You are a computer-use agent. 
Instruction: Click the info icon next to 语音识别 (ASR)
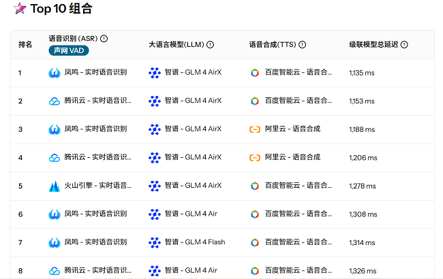pyautogui.click(x=104, y=38)
